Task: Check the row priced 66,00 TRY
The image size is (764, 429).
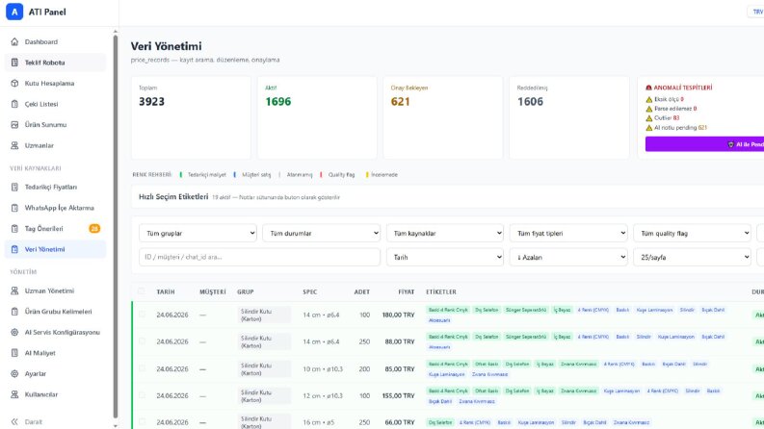Action: pos(142,421)
